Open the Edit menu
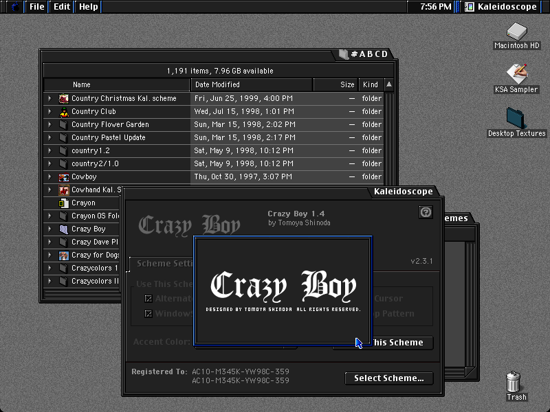Image resolution: width=550 pixels, height=412 pixels. click(62, 7)
